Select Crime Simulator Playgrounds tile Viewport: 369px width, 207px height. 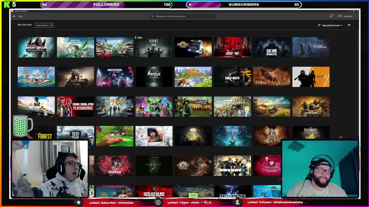point(75,106)
